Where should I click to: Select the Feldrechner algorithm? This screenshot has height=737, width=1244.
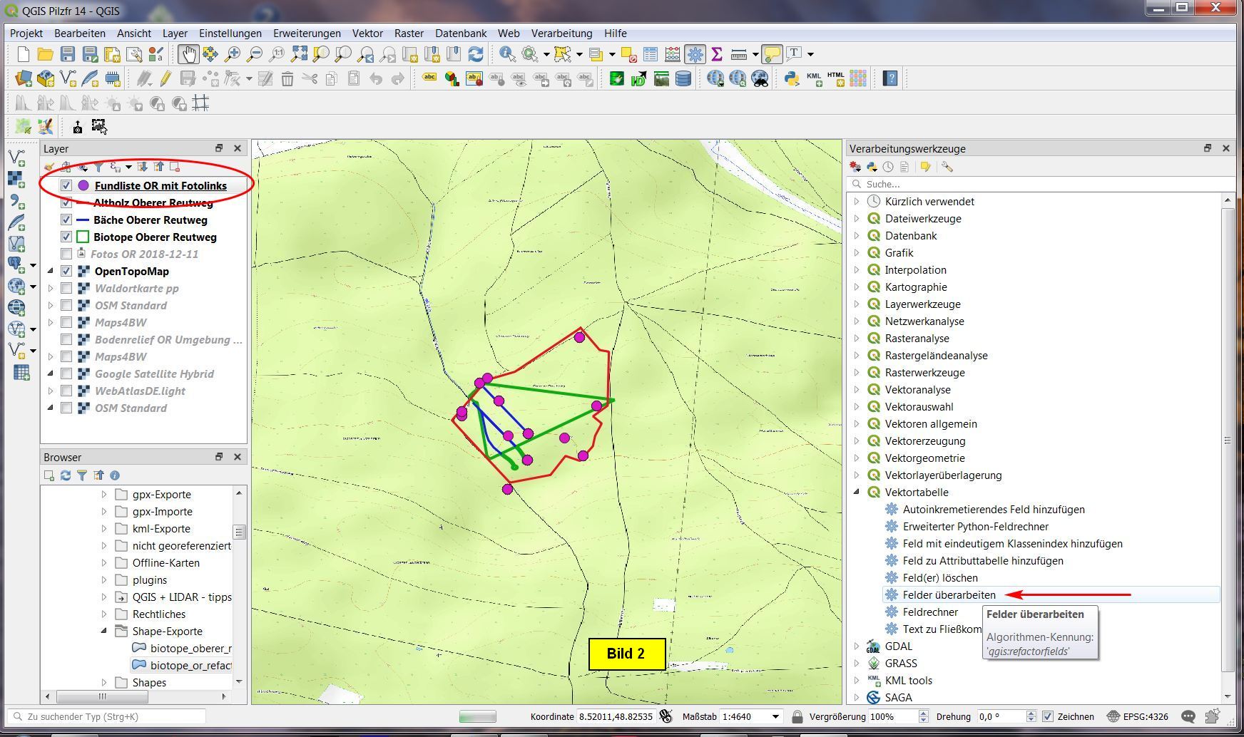coord(930,612)
